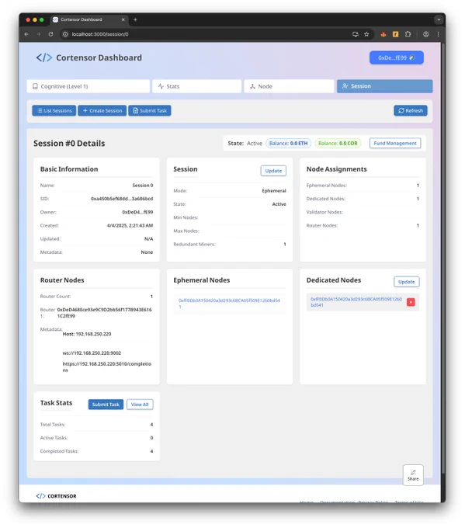Click Submit Task in Task Stats card
This screenshot has height=528, width=465.
pyautogui.click(x=106, y=405)
